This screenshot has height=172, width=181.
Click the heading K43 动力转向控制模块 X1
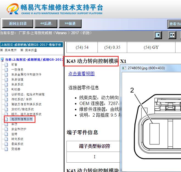point(96,61)
